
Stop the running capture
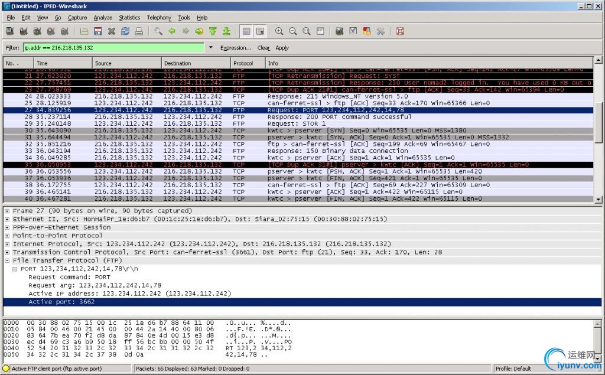(x=51, y=31)
